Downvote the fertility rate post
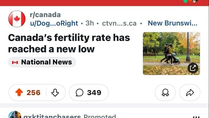 [x=55, y=93]
